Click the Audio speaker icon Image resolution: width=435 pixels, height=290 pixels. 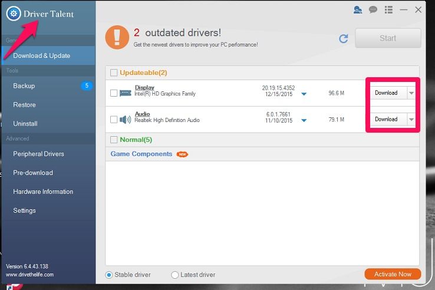click(126, 120)
